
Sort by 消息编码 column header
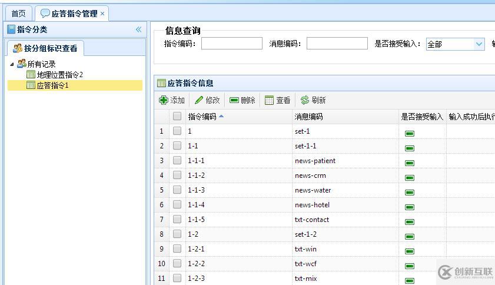pos(309,117)
